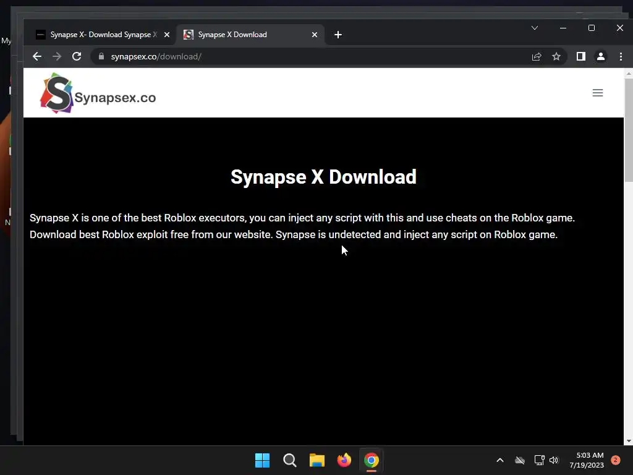The height and width of the screenshot is (475, 633).
Task: Open the network status tray icon
Action: point(539,460)
